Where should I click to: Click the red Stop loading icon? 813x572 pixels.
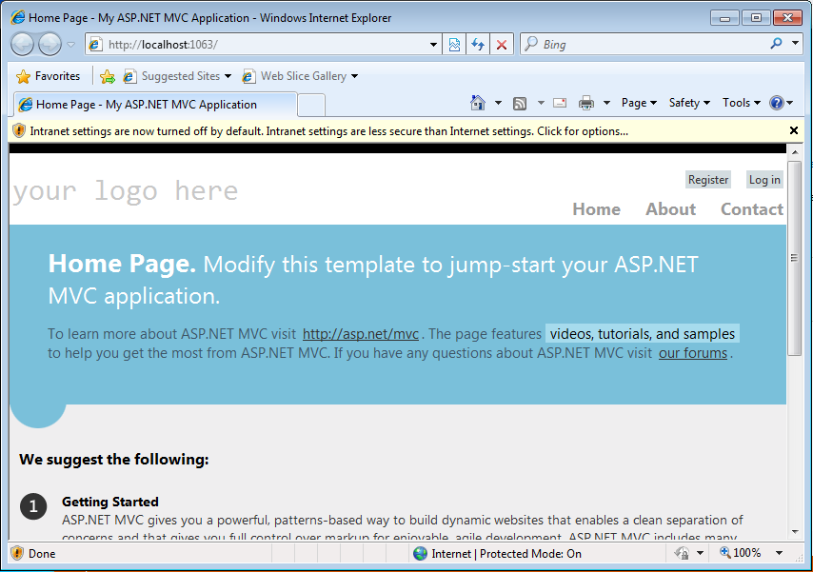(502, 45)
